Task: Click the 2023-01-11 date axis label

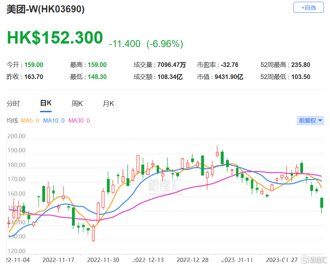Action: tap(237, 260)
